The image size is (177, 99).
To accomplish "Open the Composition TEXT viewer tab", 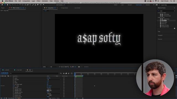I will coord(52,8).
